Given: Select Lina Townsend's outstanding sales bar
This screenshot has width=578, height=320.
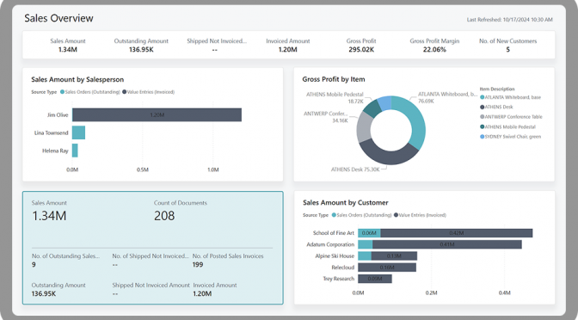Looking at the screenshot, I should point(78,132).
